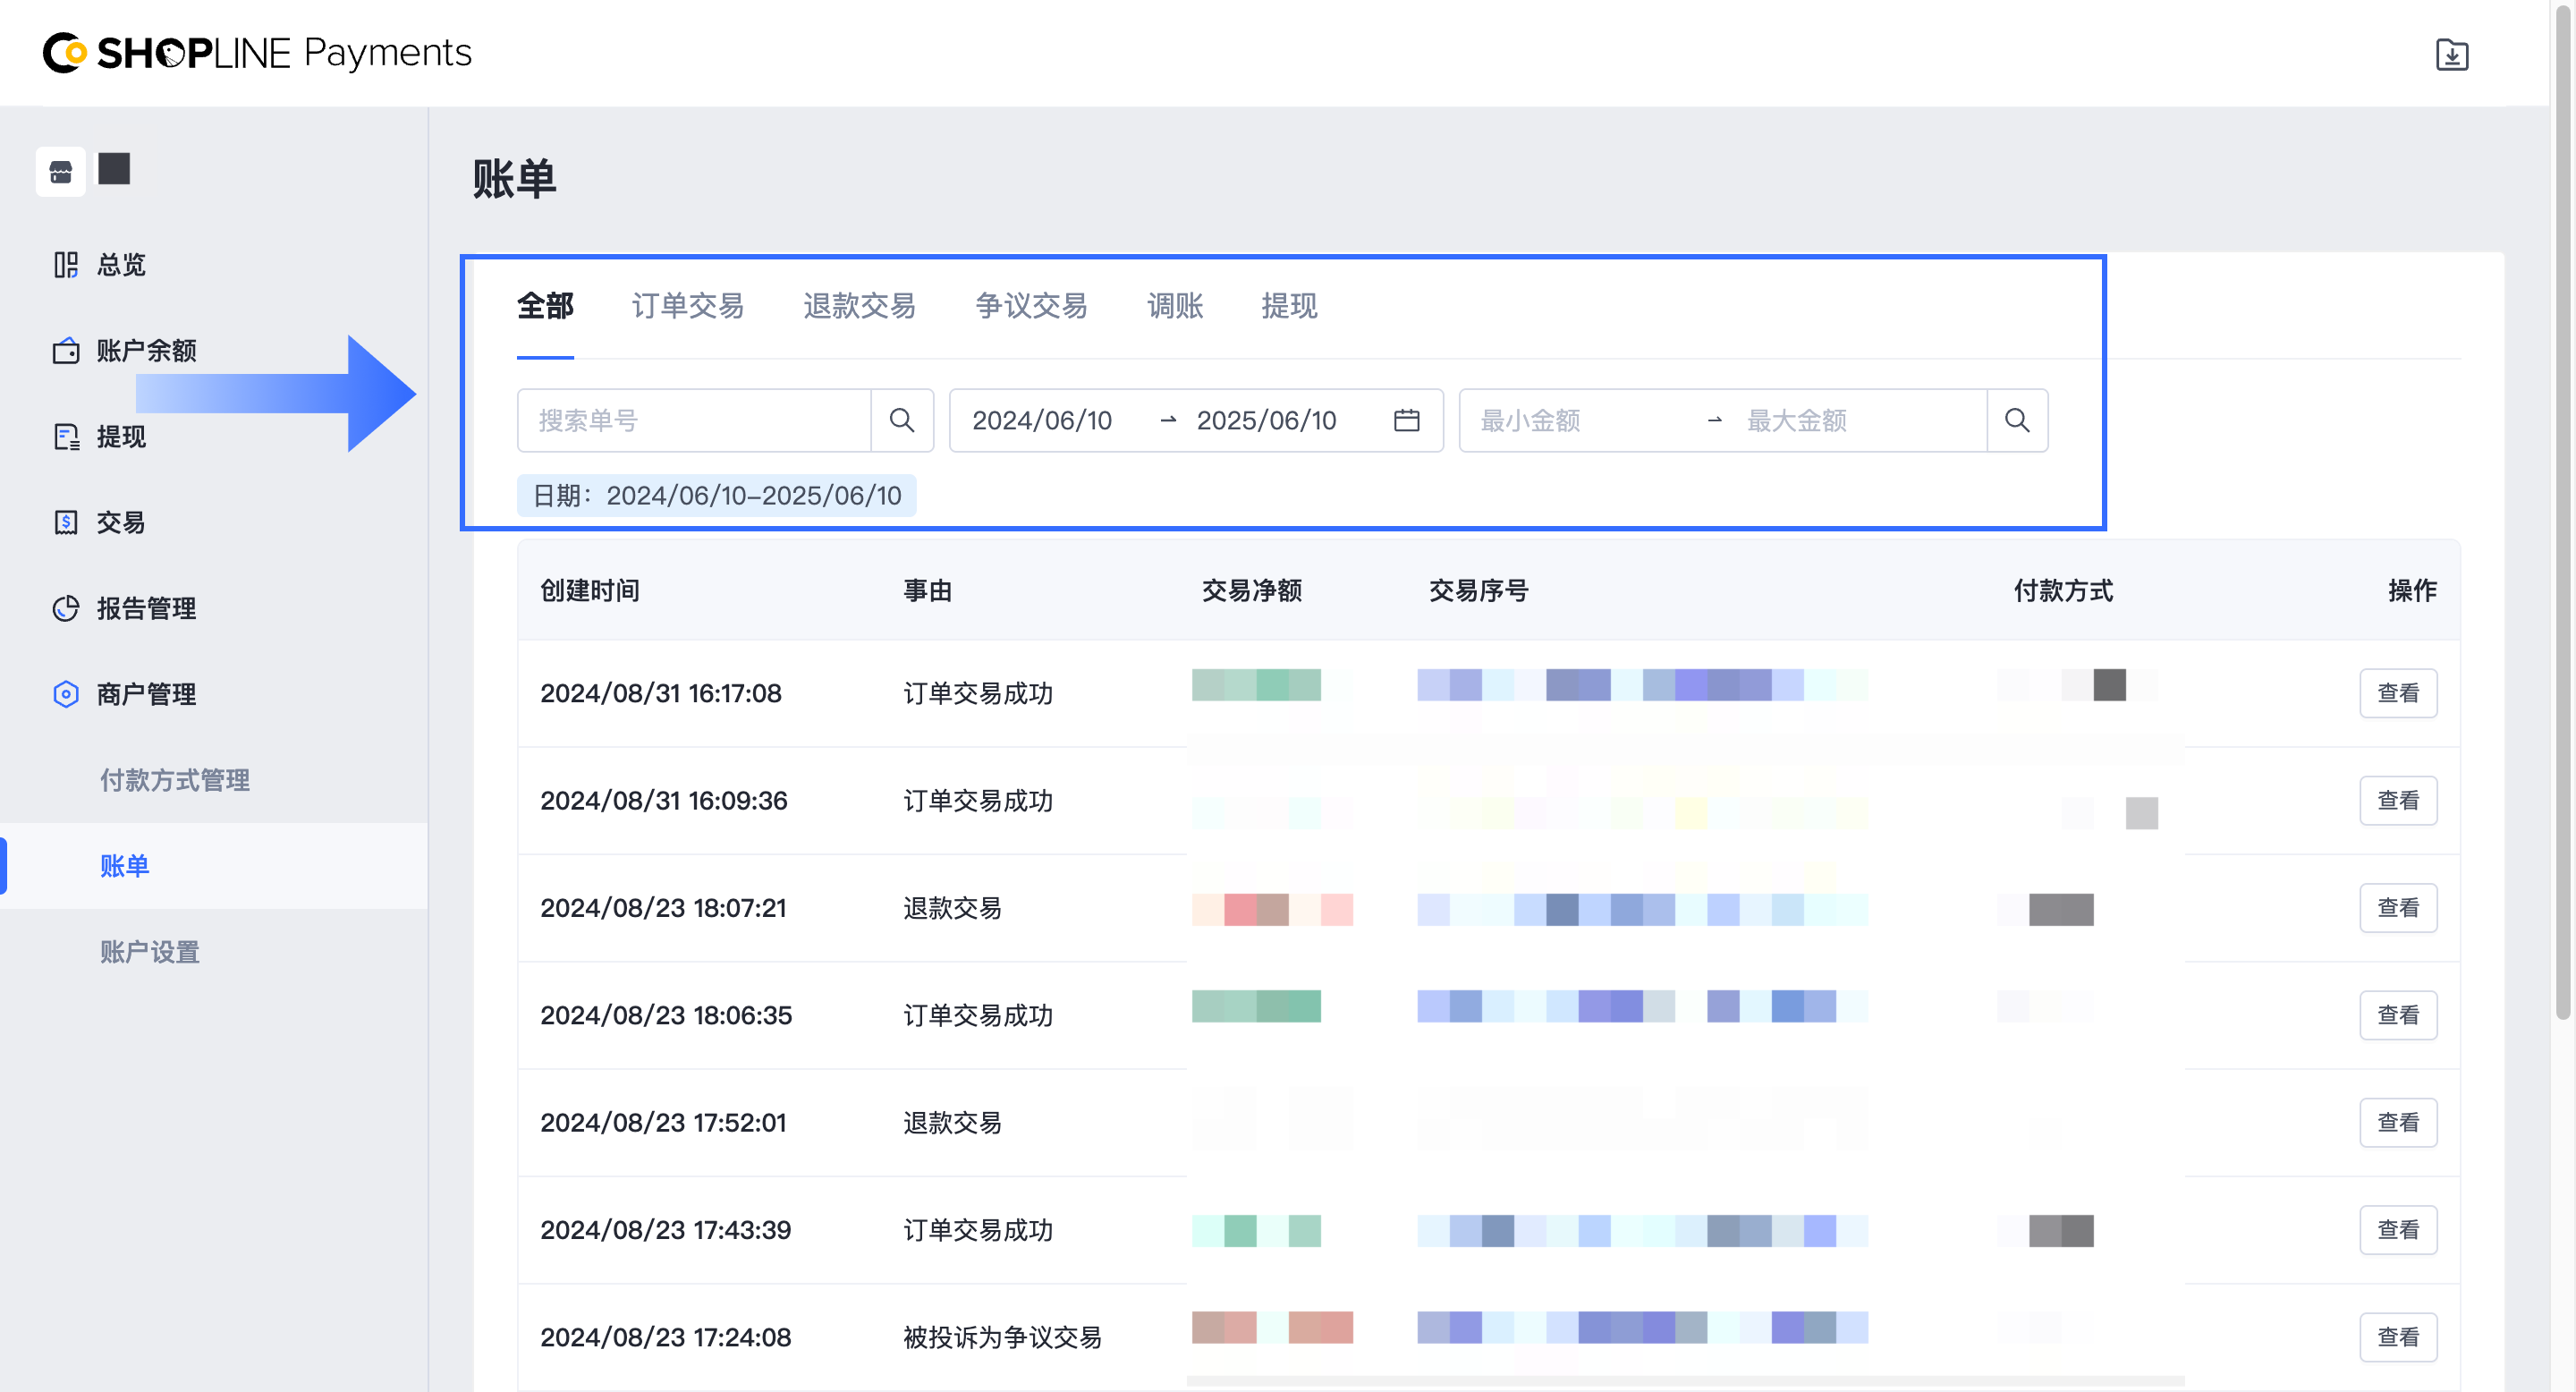Open 交易 in the sidebar

coord(120,522)
